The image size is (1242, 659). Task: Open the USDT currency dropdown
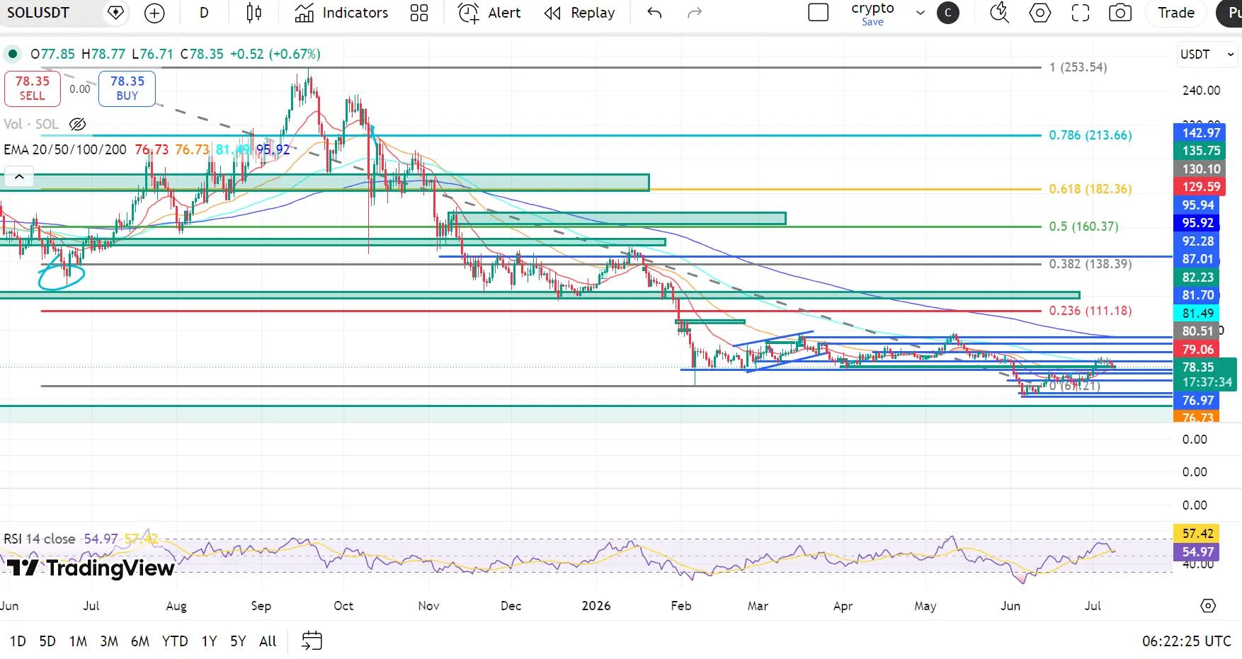pos(1207,55)
